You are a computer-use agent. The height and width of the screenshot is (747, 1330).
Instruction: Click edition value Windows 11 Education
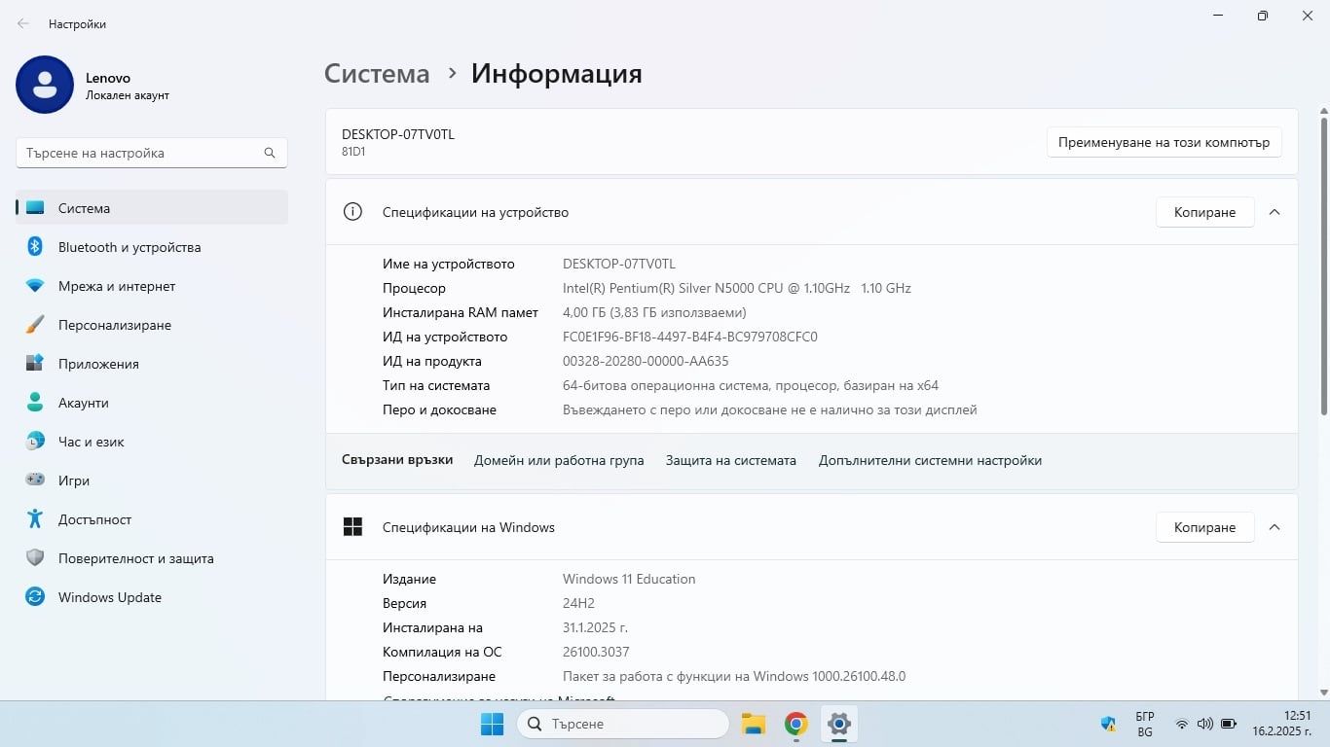pyautogui.click(x=629, y=579)
